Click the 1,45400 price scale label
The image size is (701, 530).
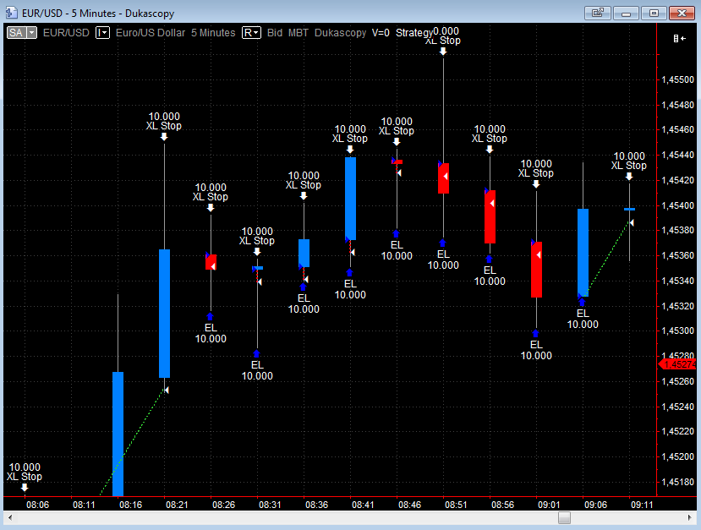678,205
